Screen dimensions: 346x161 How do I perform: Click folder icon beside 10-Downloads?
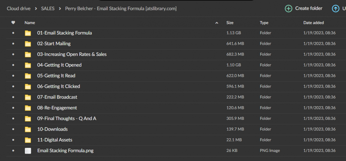pyautogui.click(x=28, y=130)
